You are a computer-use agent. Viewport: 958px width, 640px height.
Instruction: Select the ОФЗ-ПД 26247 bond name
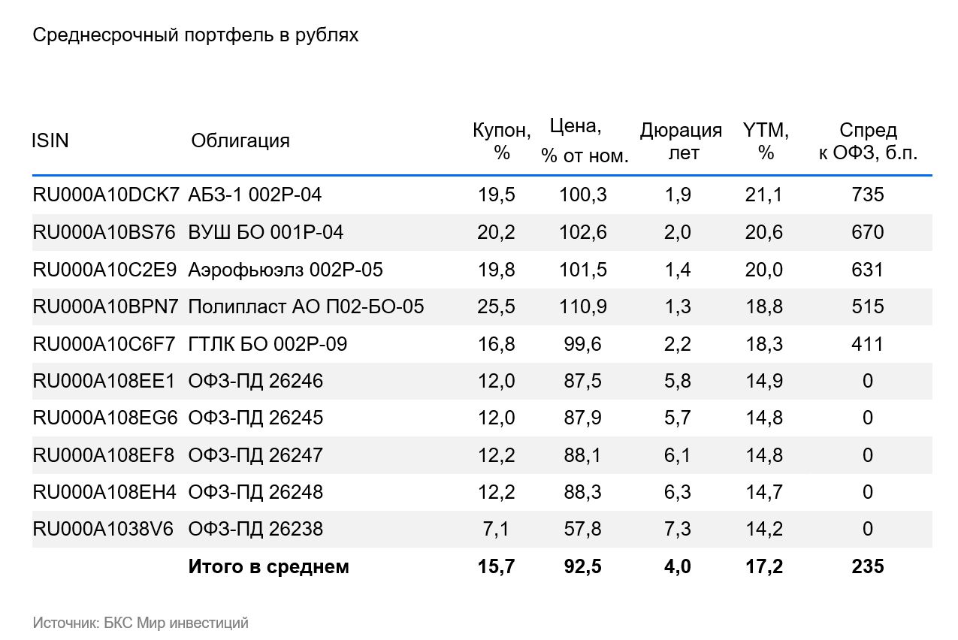[255, 455]
